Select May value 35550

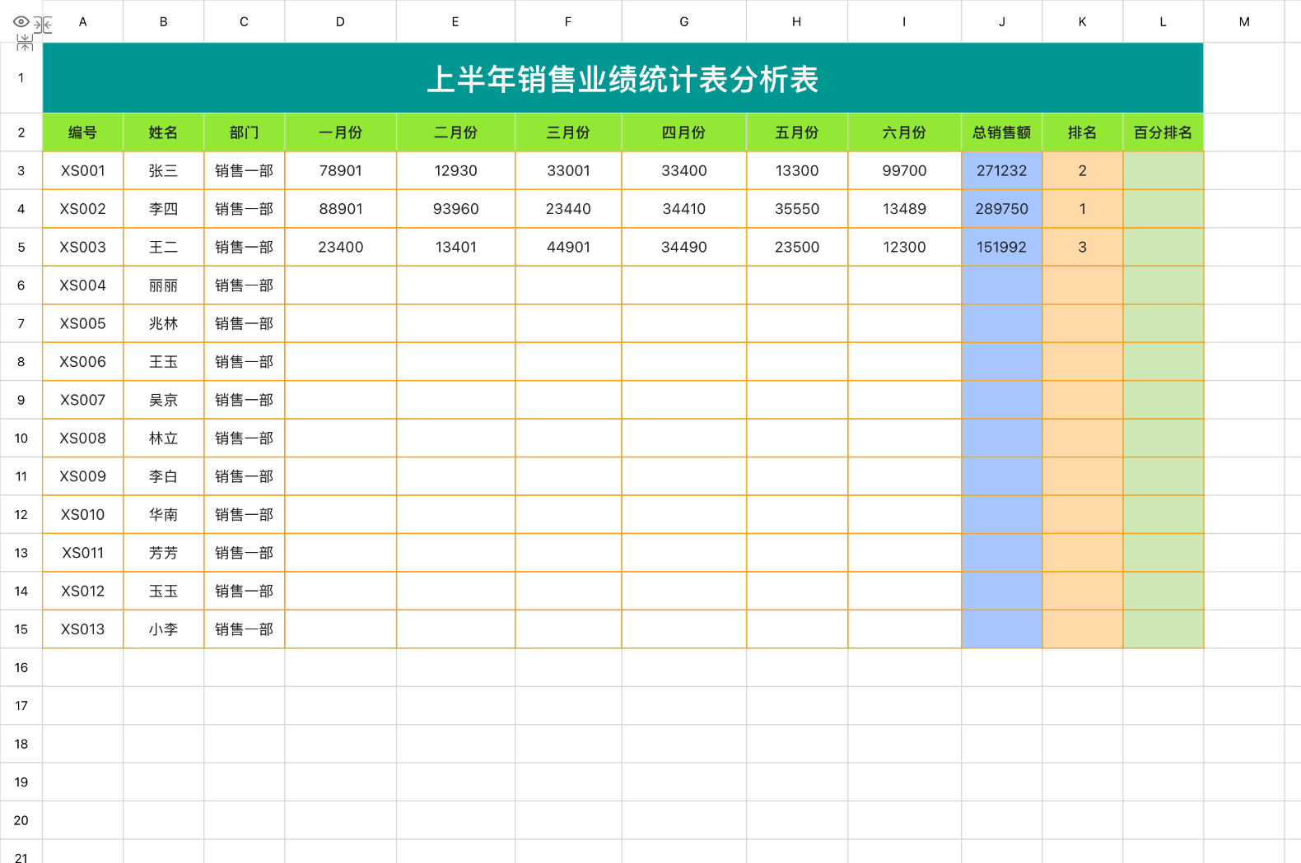[x=796, y=209]
